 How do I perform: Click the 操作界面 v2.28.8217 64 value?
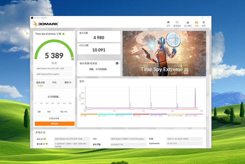coord(128,144)
